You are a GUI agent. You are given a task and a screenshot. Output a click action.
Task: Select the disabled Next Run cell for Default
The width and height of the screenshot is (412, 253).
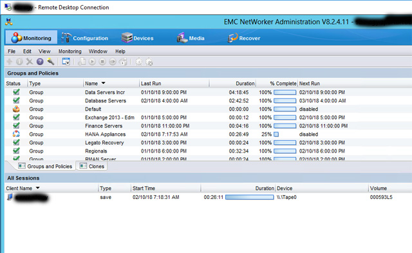pos(308,109)
